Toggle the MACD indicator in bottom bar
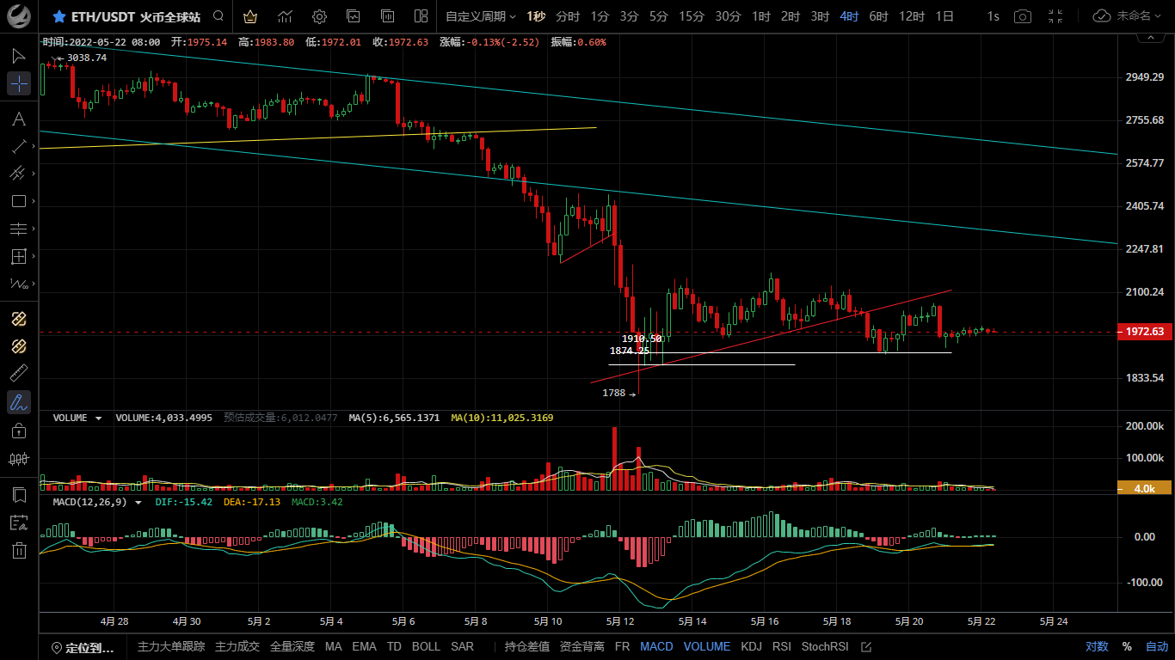Screen dimensions: 1175x660 [x=656, y=647]
